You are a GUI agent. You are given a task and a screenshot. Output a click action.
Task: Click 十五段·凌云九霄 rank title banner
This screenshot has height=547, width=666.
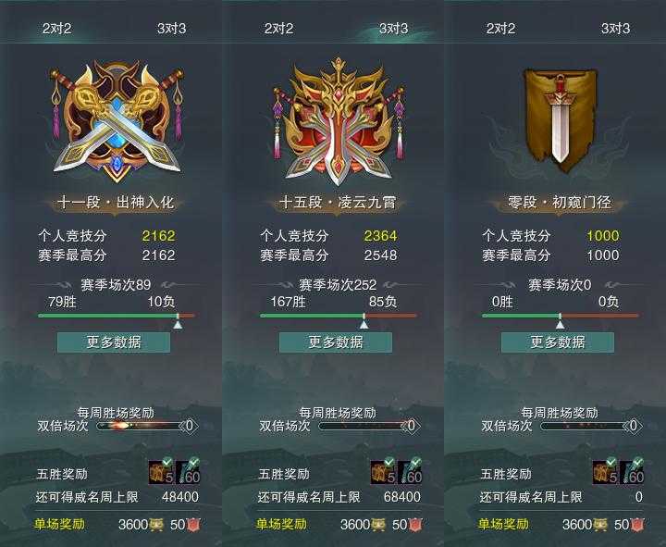(x=338, y=203)
